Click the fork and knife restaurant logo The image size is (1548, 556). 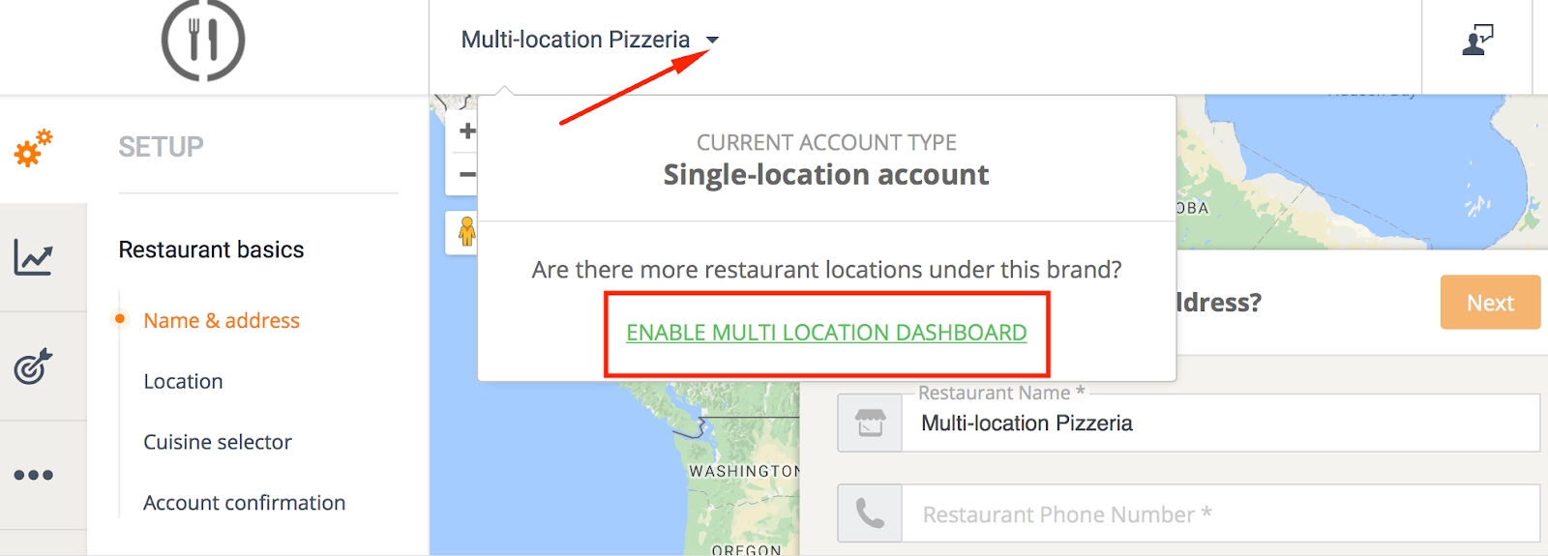coord(203,41)
